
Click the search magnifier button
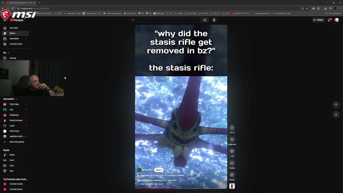point(205,20)
